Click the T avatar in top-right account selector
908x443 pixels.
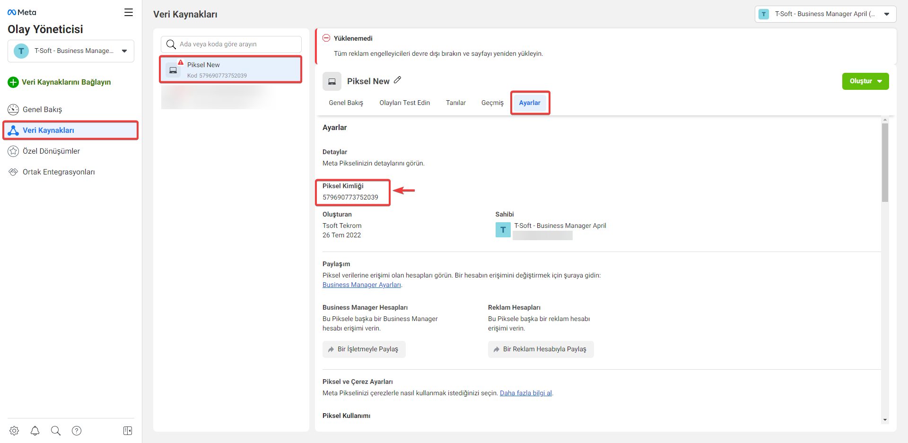click(764, 14)
